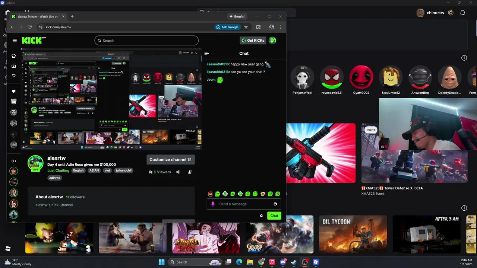The height and width of the screenshot is (268, 477).
Task: Open Roblox friend Sipsjumex12 avatar
Action: pyautogui.click(x=391, y=77)
